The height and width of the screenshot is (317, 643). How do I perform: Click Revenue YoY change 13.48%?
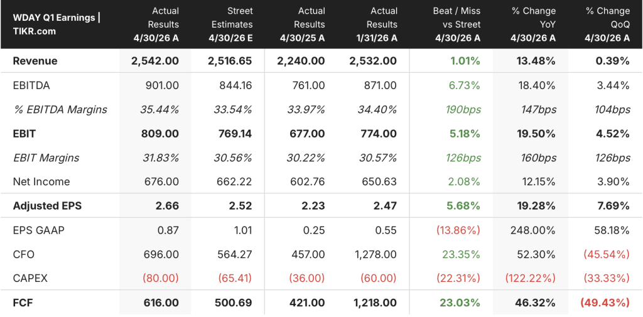coord(536,61)
